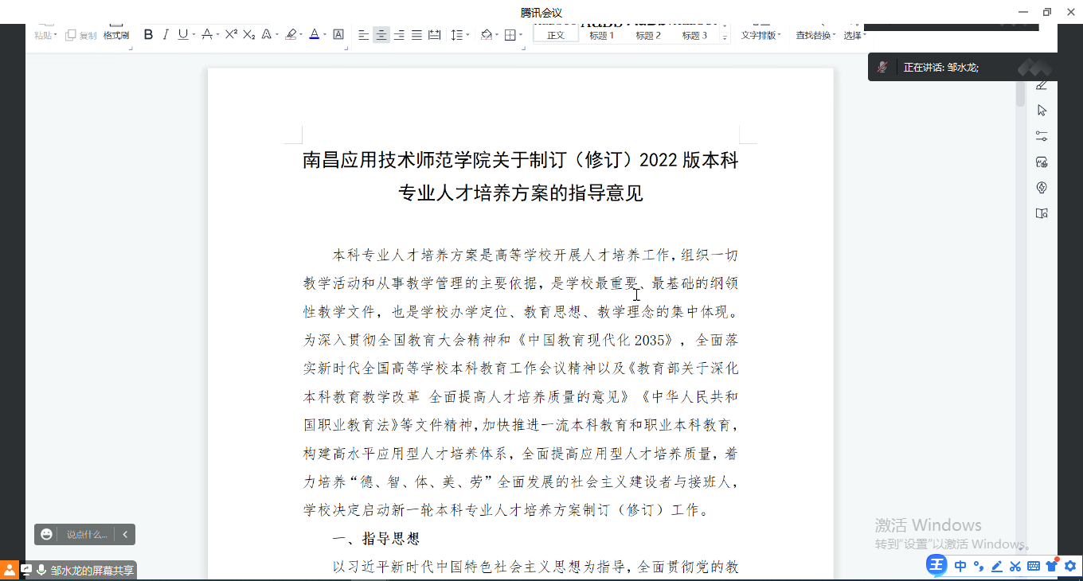Expand the 查找替换 dropdown
Image resolution: width=1083 pixels, height=581 pixels.
click(815, 35)
